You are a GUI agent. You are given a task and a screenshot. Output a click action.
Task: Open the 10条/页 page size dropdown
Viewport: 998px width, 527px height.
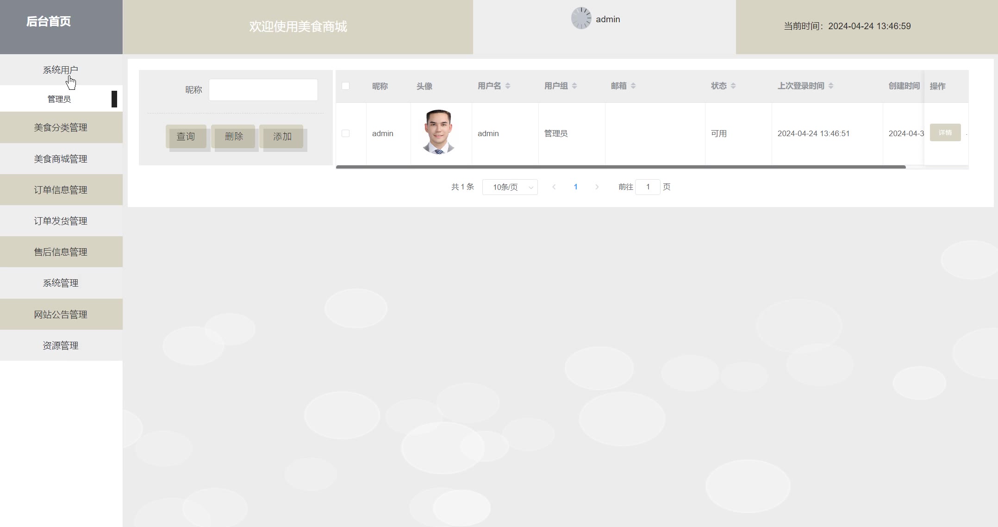pyautogui.click(x=510, y=187)
